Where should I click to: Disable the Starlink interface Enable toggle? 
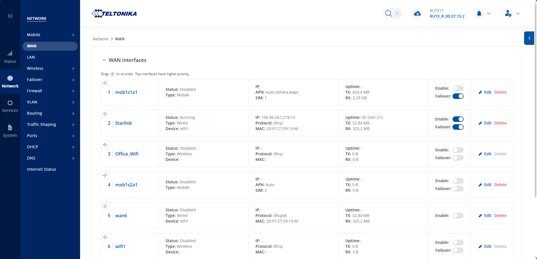pos(458,119)
